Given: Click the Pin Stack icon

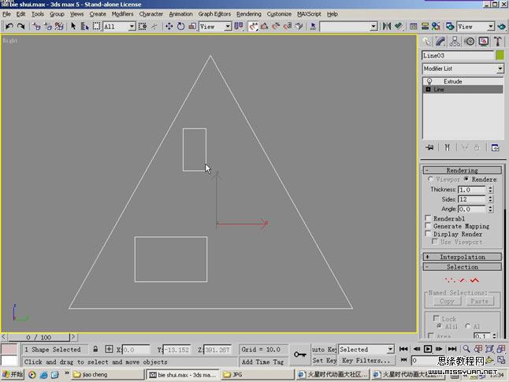Looking at the screenshot, I should coord(429,147).
